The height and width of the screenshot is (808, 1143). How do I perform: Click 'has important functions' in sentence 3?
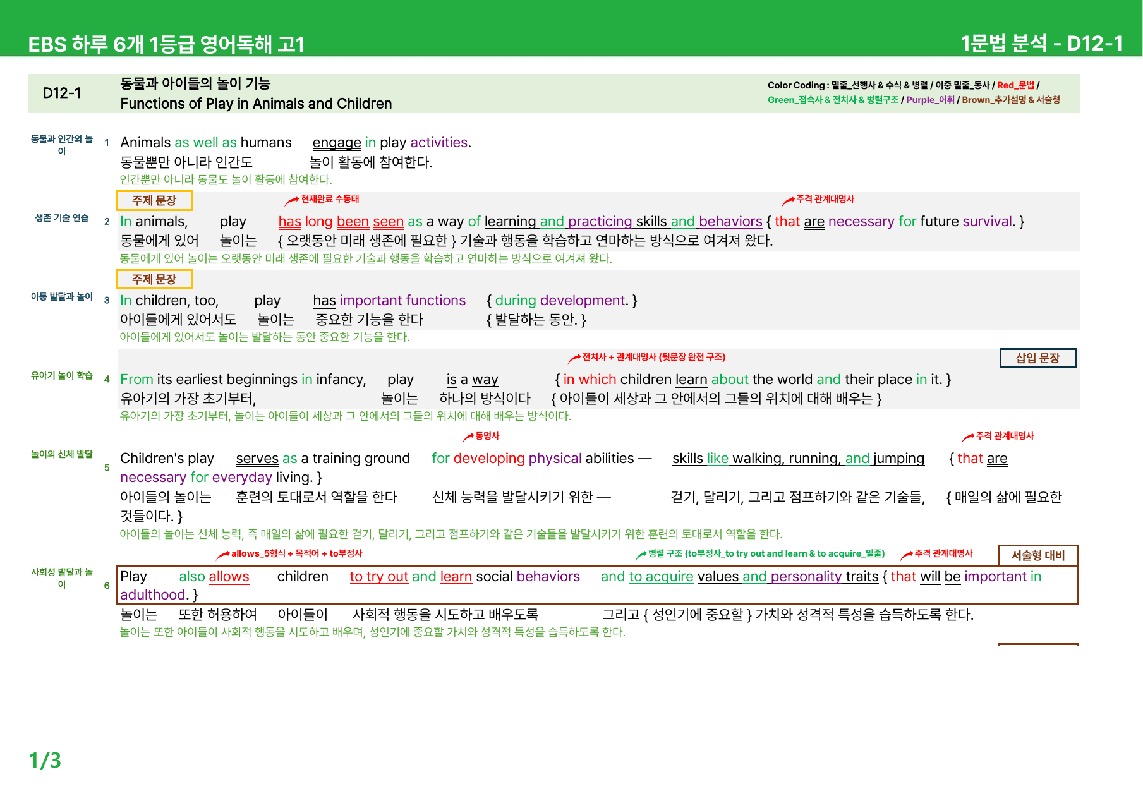coord(389,301)
